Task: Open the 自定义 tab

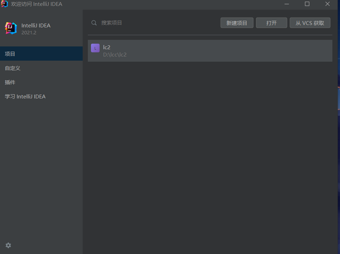Action: (x=41, y=68)
